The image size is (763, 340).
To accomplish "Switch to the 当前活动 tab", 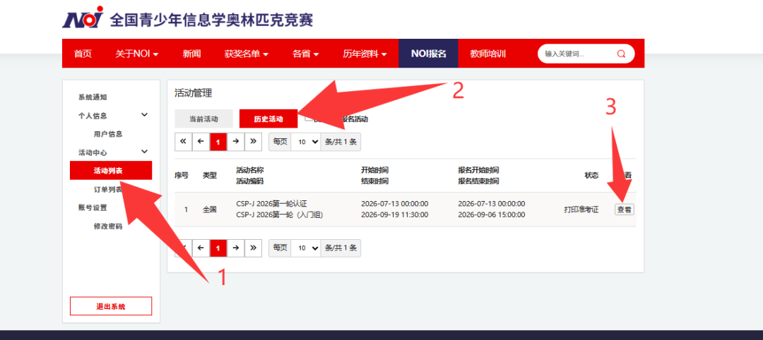I will (204, 119).
